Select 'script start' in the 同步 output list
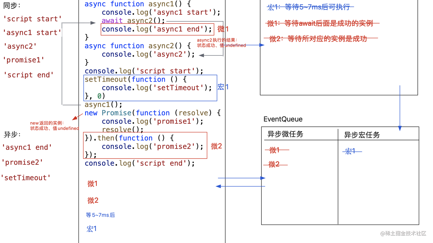The height and width of the screenshot is (243, 433). pos(32,19)
